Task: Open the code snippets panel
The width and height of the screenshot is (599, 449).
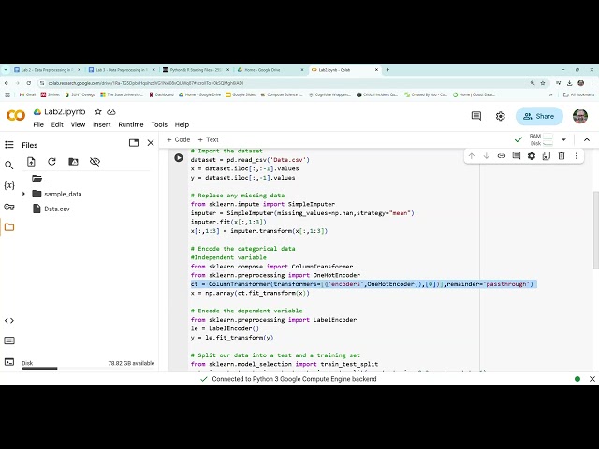Action: [9, 320]
